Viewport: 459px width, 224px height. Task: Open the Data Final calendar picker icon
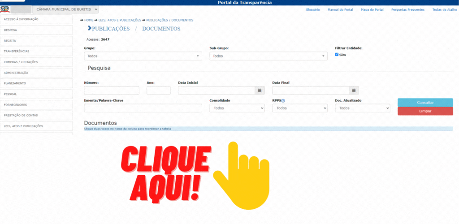click(354, 90)
